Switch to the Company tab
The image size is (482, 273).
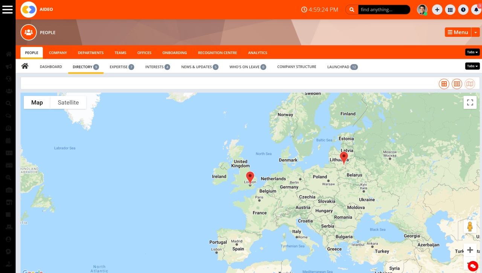click(58, 53)
